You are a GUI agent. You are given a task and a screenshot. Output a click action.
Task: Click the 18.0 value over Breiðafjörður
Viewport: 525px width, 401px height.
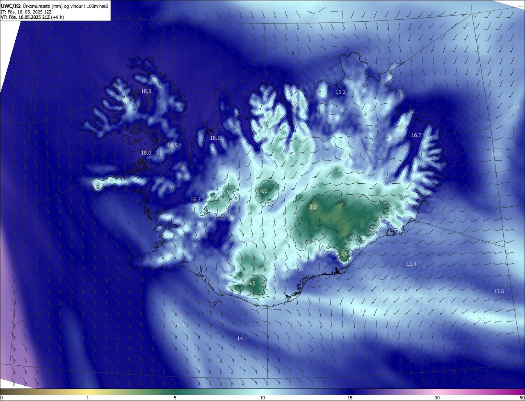coord(146,153)
